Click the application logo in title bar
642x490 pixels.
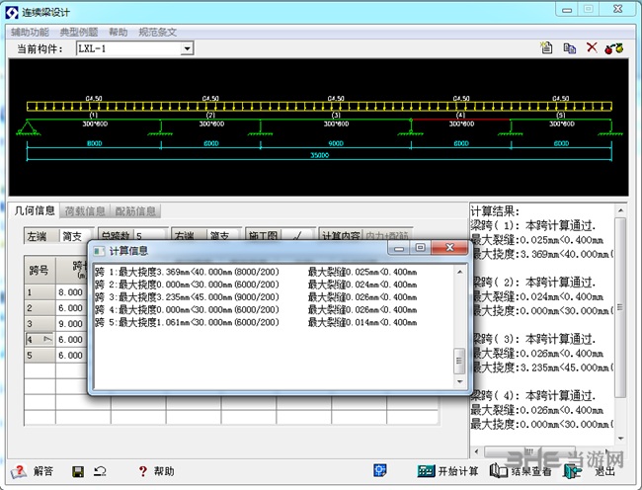pyautogui.click(x=12, y=12)
